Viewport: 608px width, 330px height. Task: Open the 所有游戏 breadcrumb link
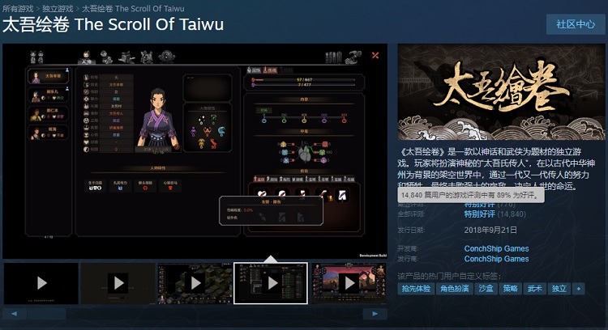(18, 9)
